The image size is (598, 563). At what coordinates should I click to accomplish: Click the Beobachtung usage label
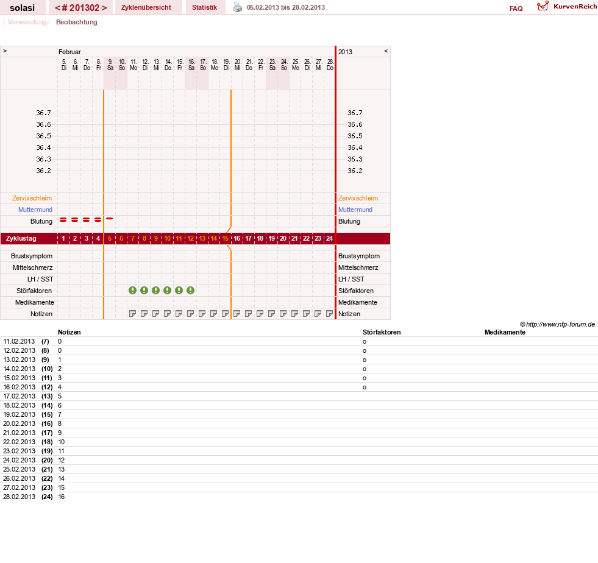[77, 22]
